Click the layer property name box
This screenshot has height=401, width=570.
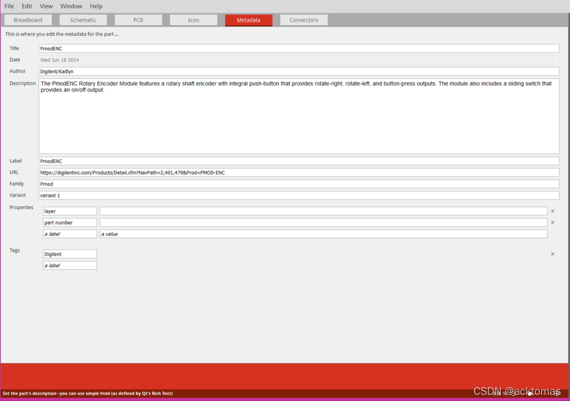click(70, 211)
